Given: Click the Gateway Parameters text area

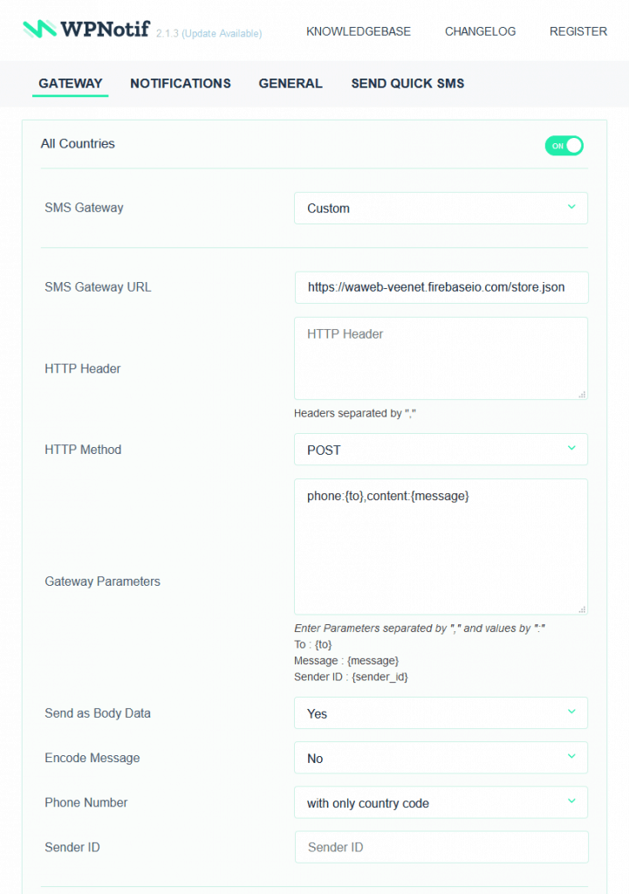Looking at the screenshot, I should (441, 546).
